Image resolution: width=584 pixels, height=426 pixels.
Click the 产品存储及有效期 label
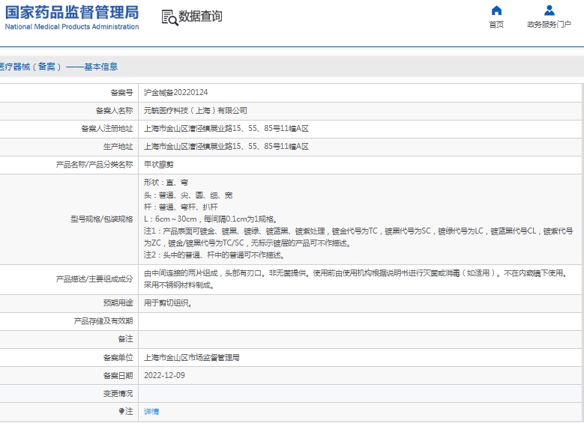coord(103,320)
